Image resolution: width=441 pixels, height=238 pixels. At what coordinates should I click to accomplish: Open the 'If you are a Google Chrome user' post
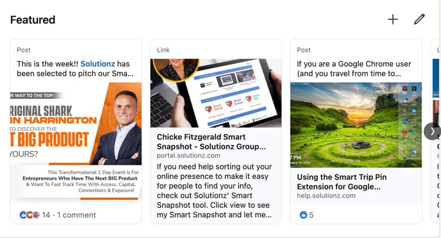(354, 69)
